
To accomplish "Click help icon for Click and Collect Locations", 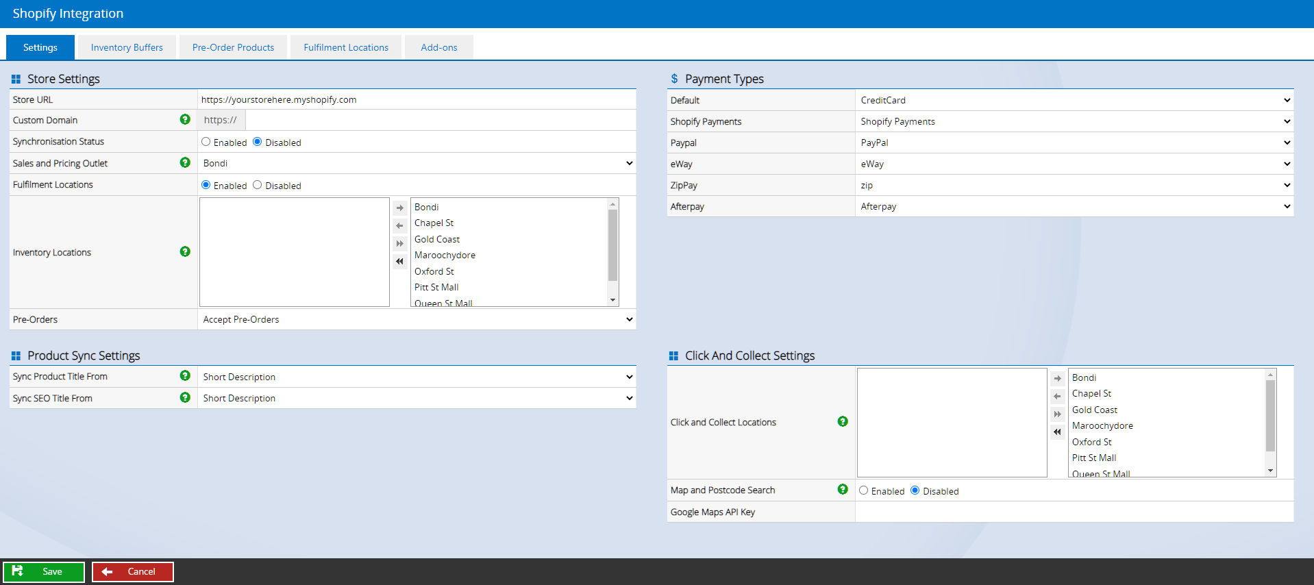I will point(843,421).
